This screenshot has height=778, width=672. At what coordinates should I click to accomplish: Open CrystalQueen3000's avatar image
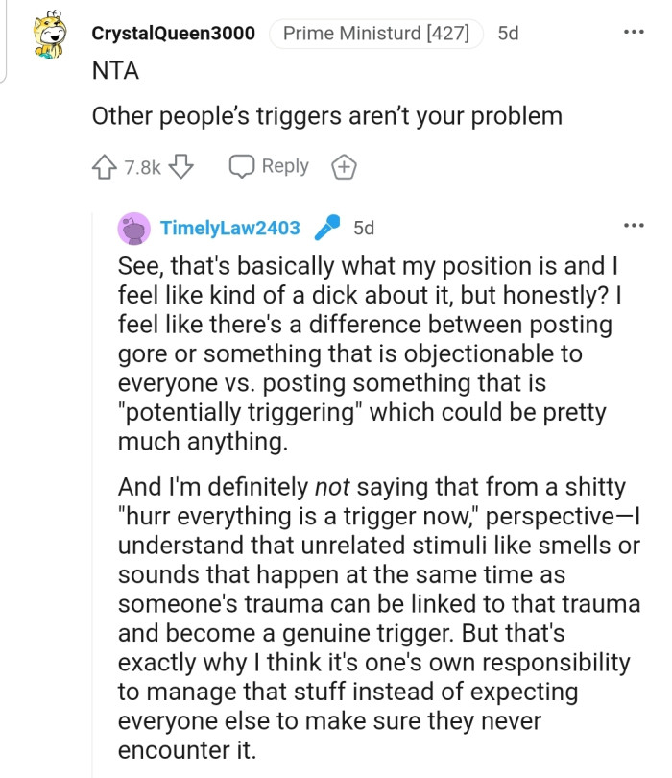50,36
